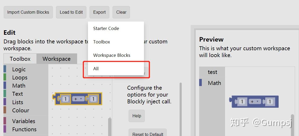Open the operator dropdown on the preview block

click(x=255, y=102)
